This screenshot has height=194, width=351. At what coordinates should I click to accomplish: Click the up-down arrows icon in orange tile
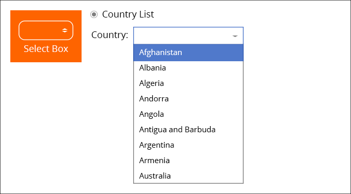(x=65, y=30)
